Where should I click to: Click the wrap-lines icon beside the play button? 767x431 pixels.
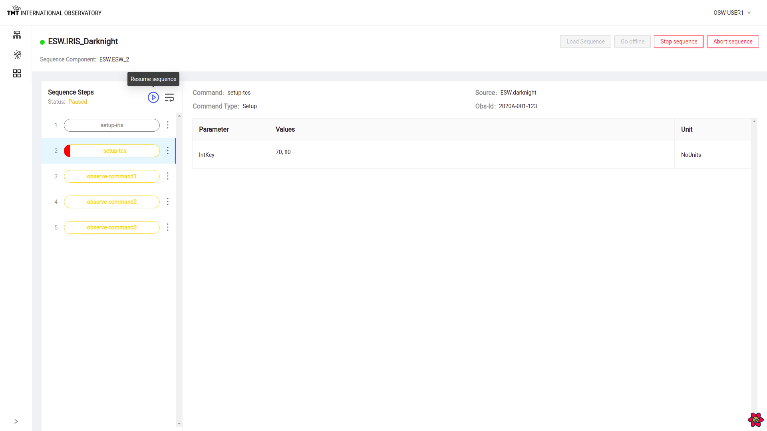click(169, 97)
